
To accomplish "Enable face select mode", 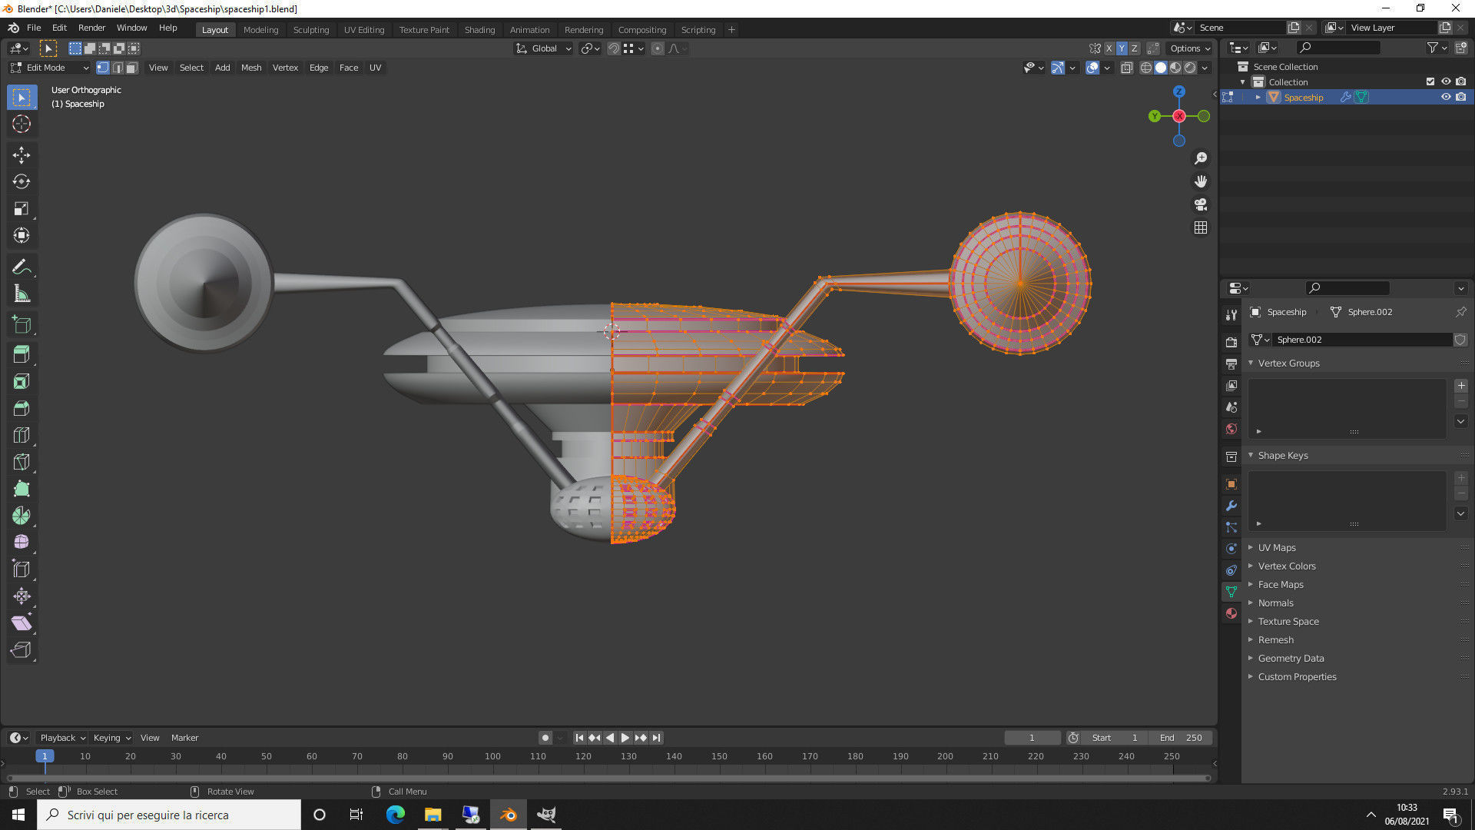I will tap(132, 68).
